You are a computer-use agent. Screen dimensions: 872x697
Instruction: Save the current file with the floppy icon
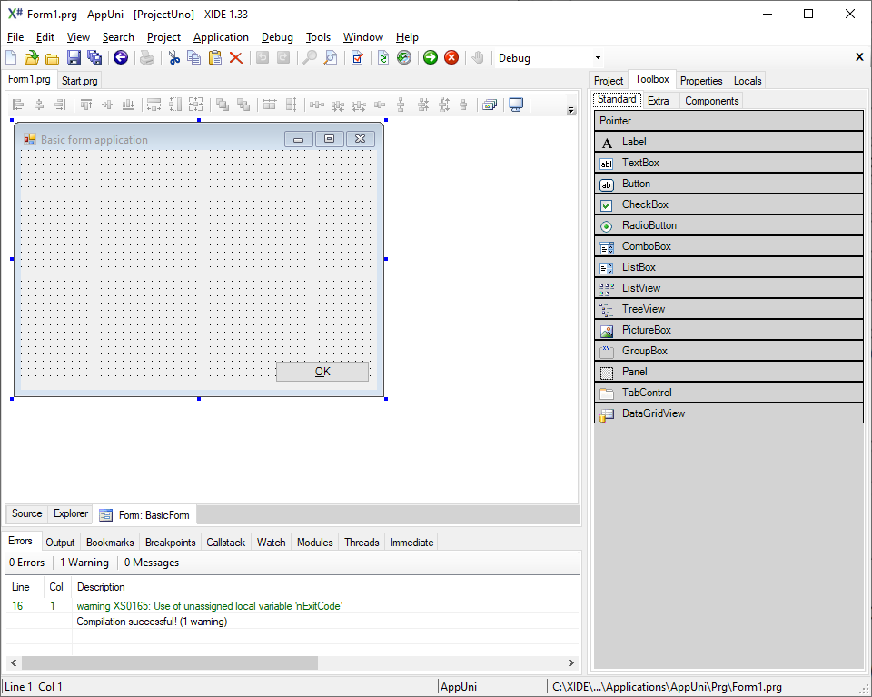tap(74, 57)
